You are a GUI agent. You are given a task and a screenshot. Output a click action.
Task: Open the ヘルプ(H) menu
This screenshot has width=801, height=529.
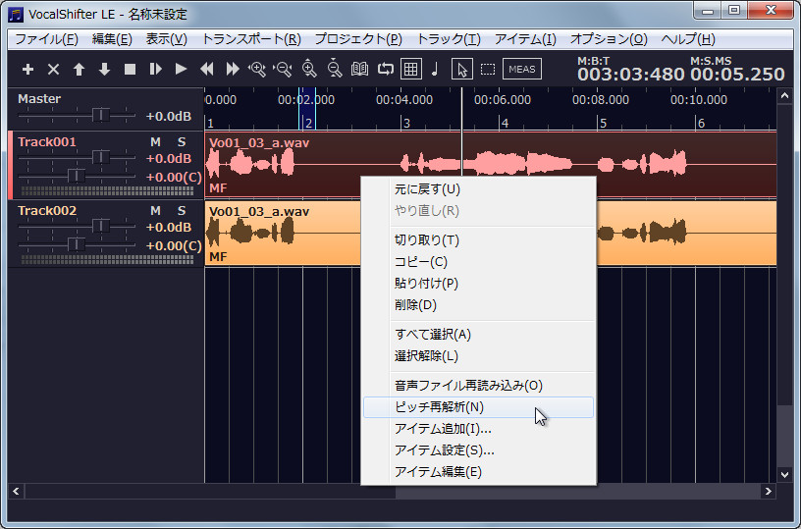[x=687, y=39]
